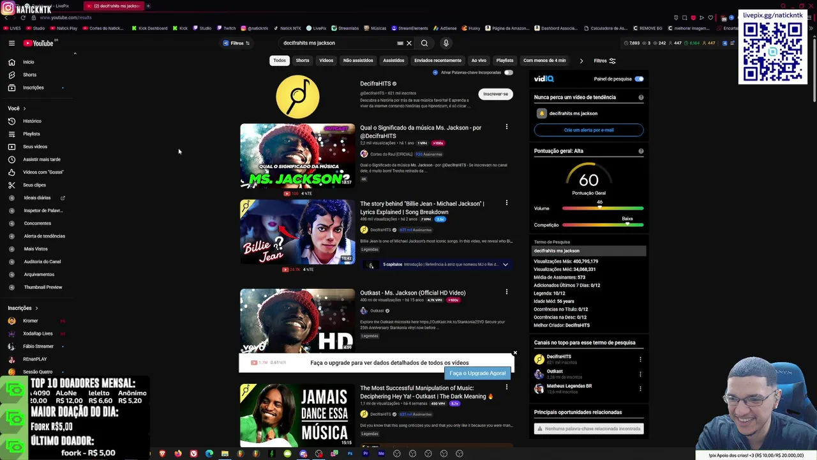Click Crie um alerta por e-mail
The height and width of the screenshot is (460, 817).
click(588, 130)
